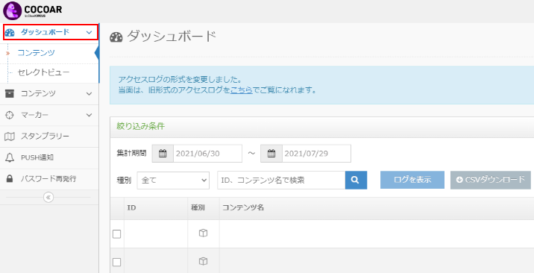This screenshot has width=534, height=273.
Task: Click the dashboard gauge icon in sidebar
Action: click(10, 32)
